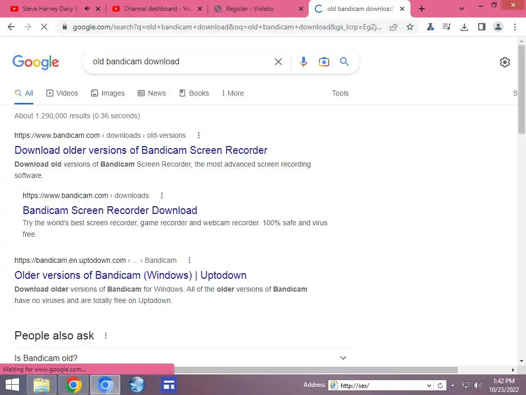This screenshot has width=526, height=395.
Task: Select the Videos search filter
Action: [x=62, y=93]
